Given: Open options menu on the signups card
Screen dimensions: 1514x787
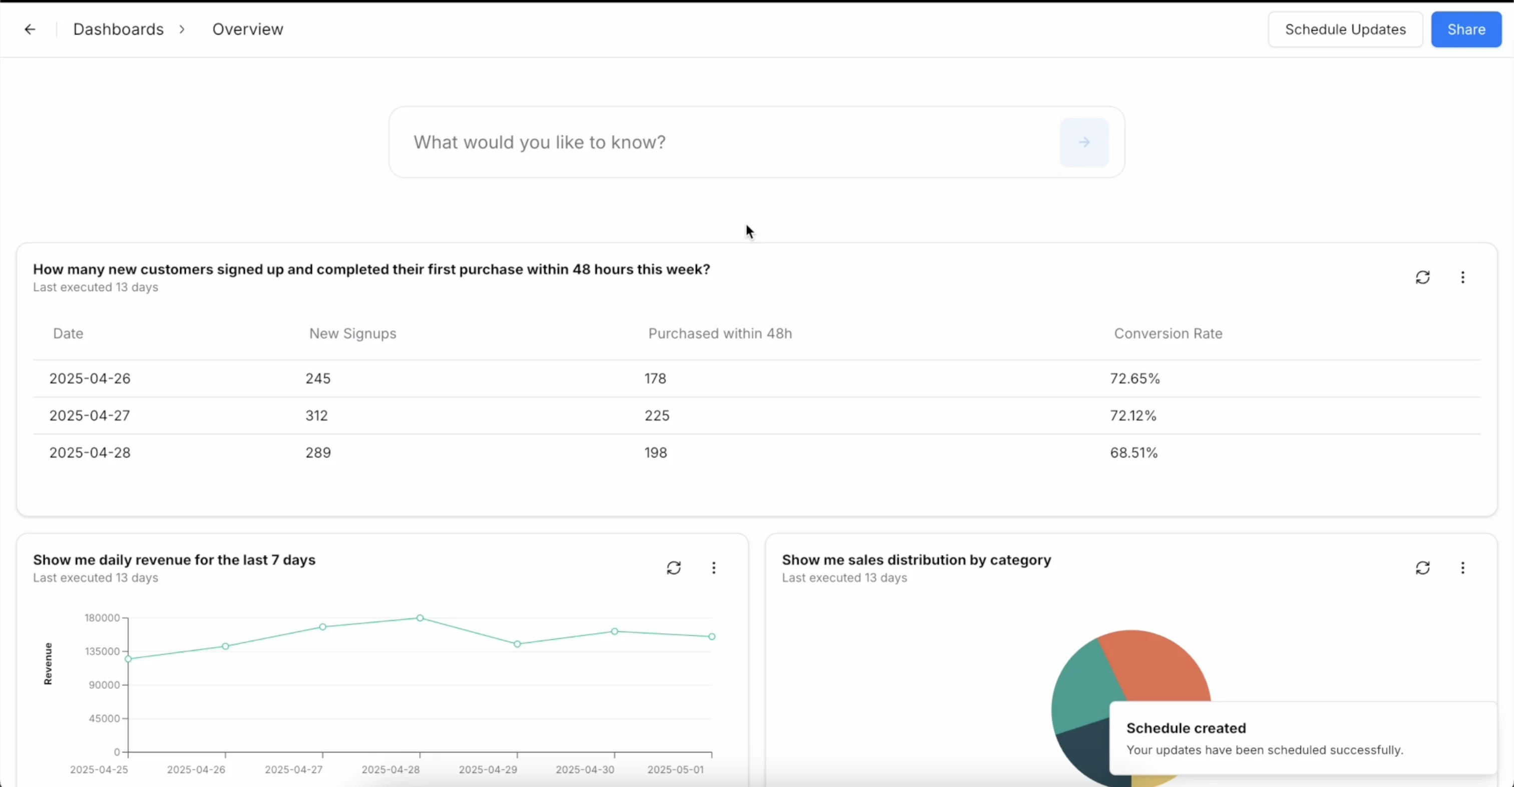Looking at the screenshot, I should 1463,277.
